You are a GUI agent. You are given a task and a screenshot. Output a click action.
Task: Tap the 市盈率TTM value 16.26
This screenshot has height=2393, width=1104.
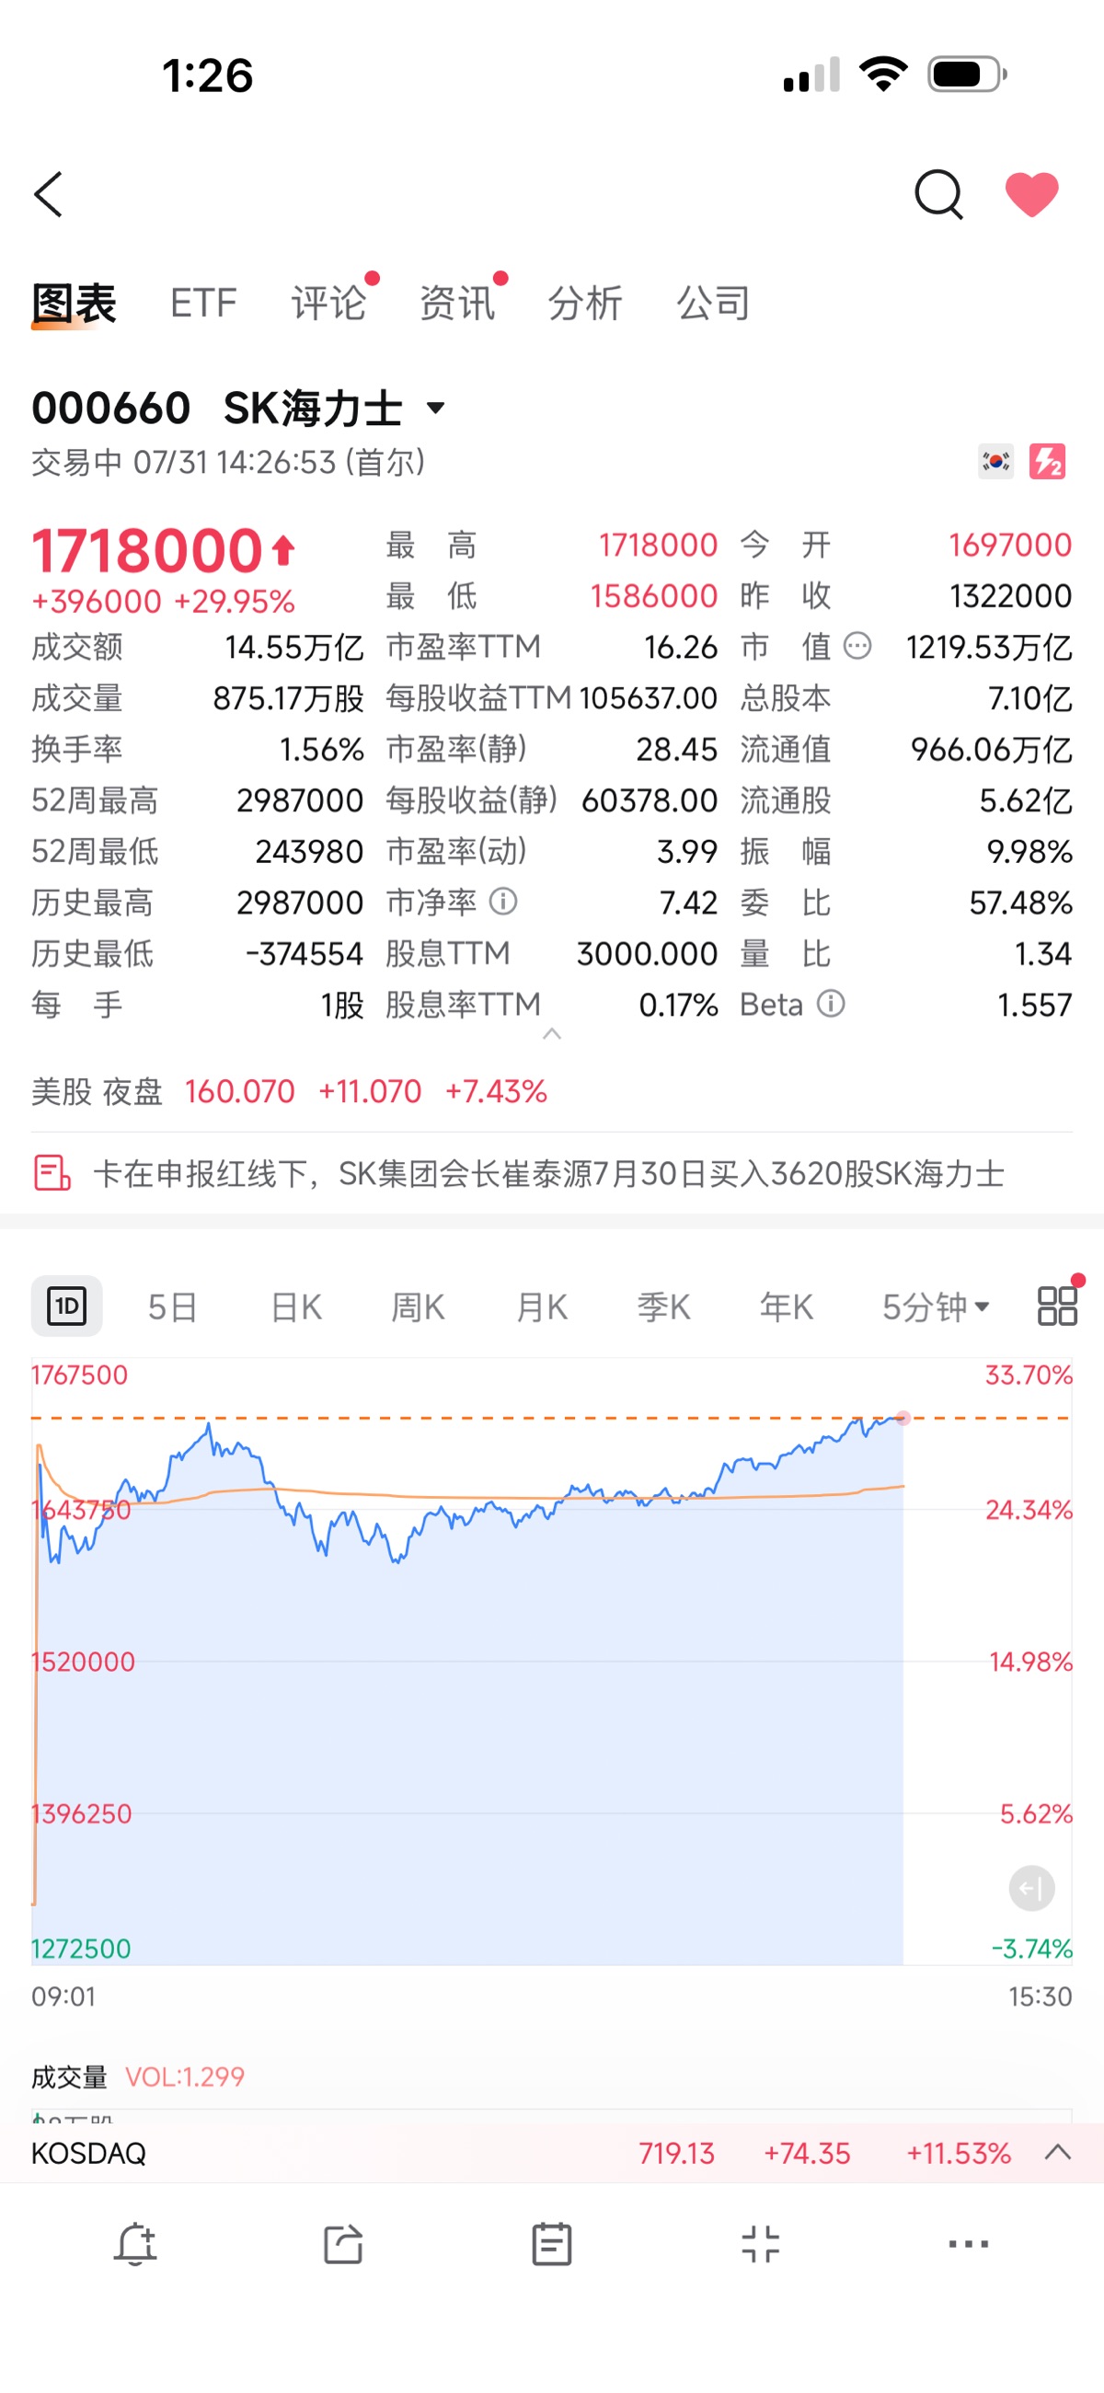point(681,647)
